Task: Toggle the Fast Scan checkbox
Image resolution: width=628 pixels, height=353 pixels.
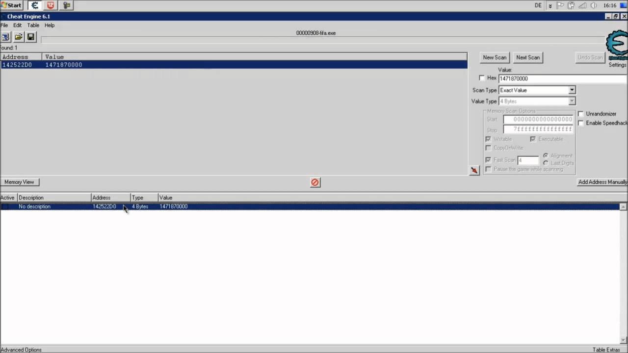Action: pos(488,160)
